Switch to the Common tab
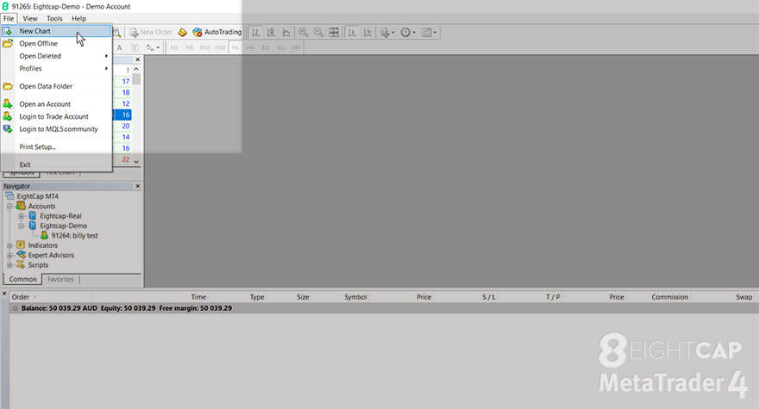The image size is (759, 409). [x=22, y=280]
